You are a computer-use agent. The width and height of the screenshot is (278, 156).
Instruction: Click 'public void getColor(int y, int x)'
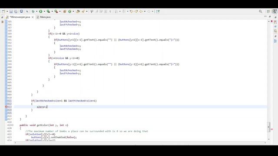(x=44, y=125)
